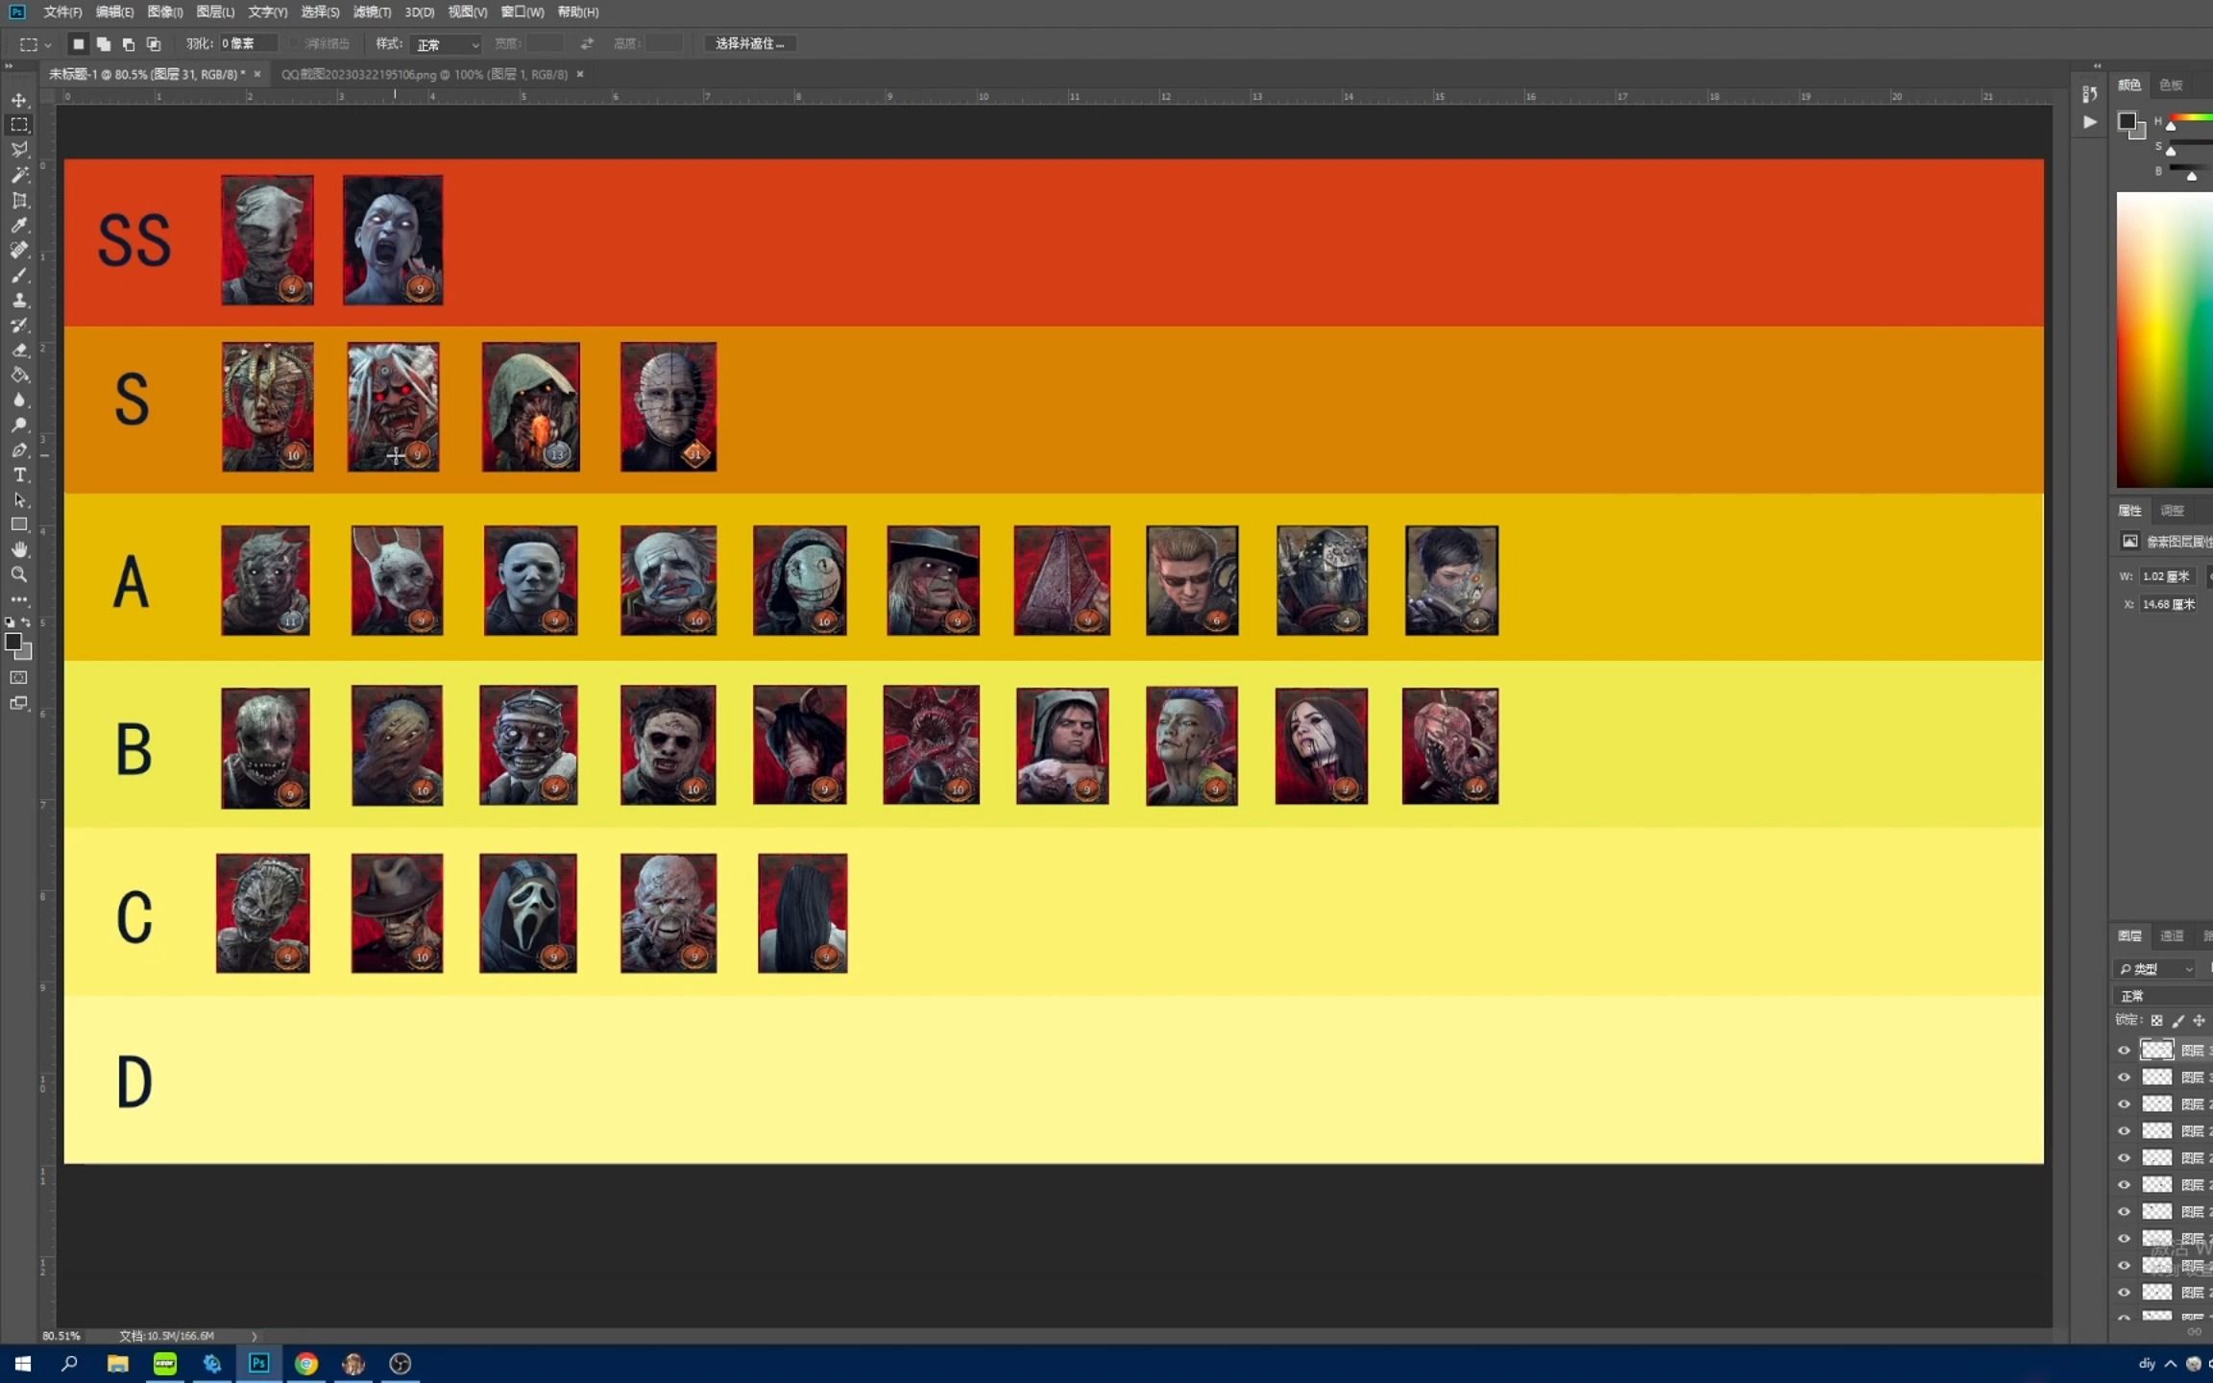Screen dimensions: 2213x1383
Task: Open the 样式 style dropdown
Action: [446, 44]
